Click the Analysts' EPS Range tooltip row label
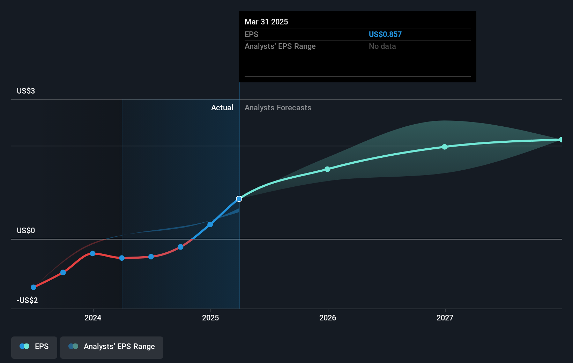This screenshot has width=573, height=363. (x=280, y=46)
